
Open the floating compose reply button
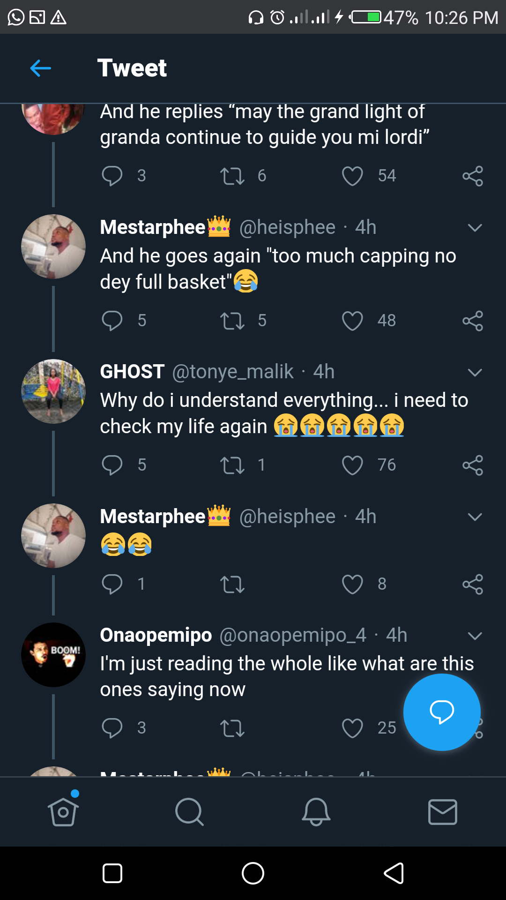point(441,712)
